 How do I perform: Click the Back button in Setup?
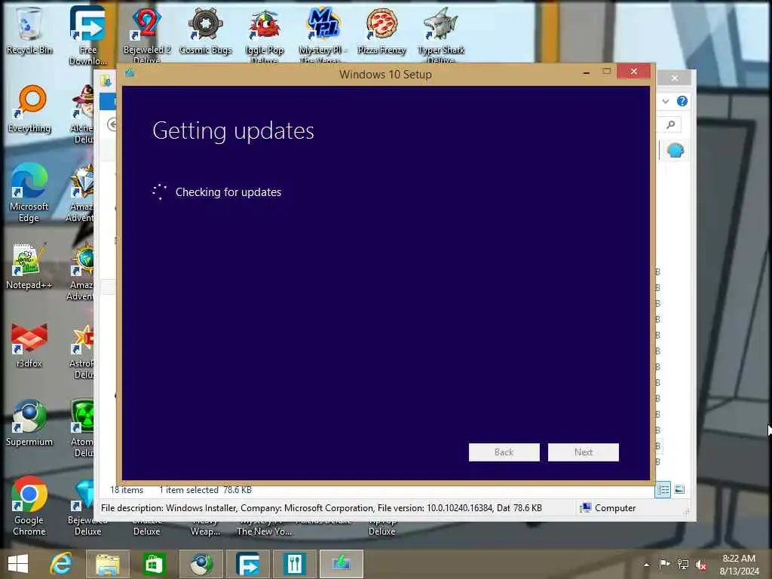point(504,452)
